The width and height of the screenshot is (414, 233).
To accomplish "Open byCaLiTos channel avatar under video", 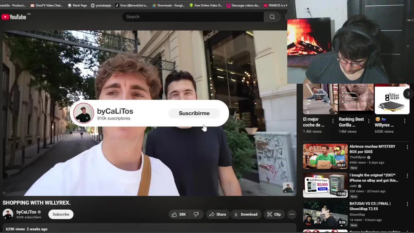I will tap(8, 214).
